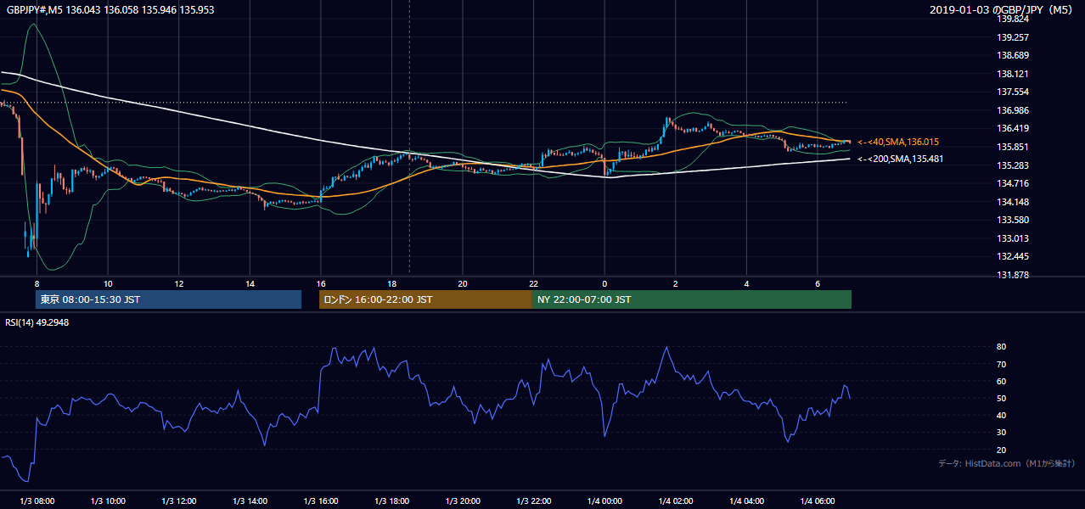Click bottom time label 1/4 00:00
This screenshot has width=1085, height=509.
[604, 501]
